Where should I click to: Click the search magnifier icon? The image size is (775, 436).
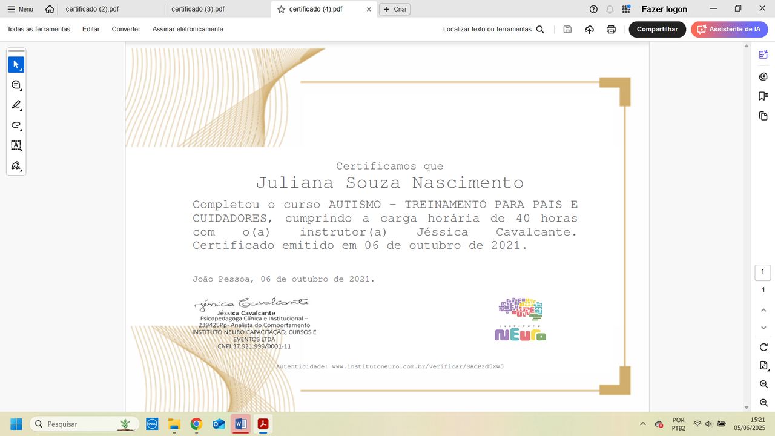[540, 29]
